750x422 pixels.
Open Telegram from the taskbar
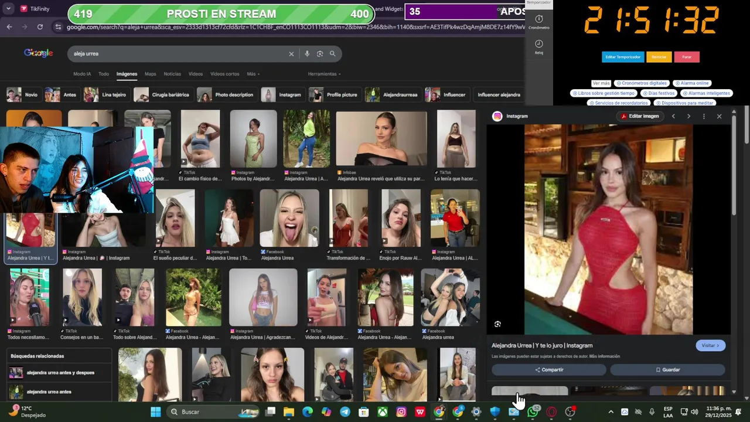(345, 412)
